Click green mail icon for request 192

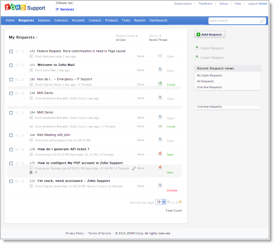(x=160, y=84)
